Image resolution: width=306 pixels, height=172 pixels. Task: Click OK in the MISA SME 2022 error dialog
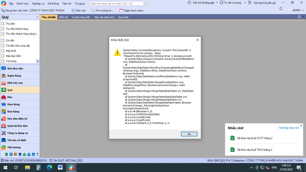189,134
